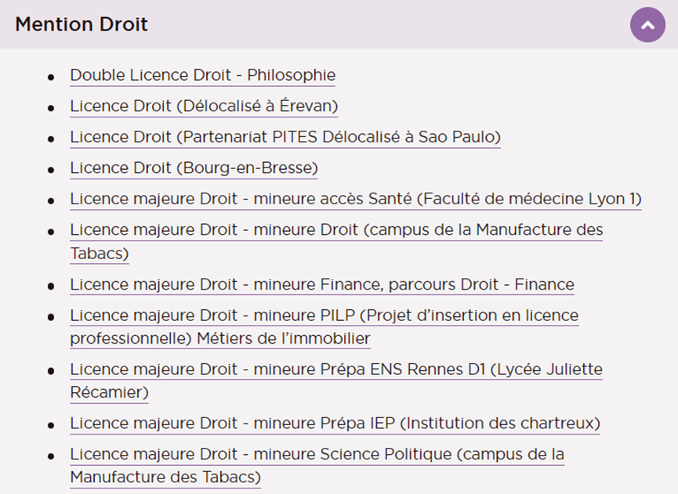678x494 pixels.
Task: Click the word Tabacs) in Droit mineure link
Action: coord(100,254)
